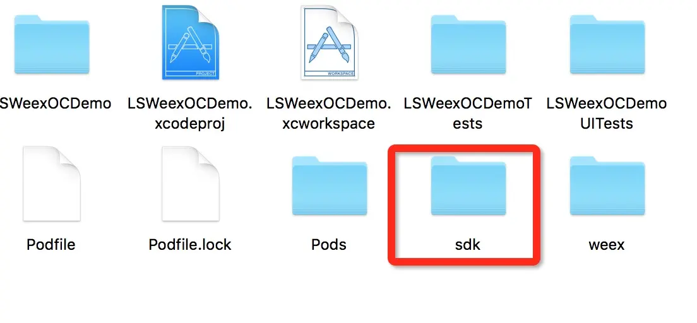Click the LSWeexOCDemoUITests name label

607,114
